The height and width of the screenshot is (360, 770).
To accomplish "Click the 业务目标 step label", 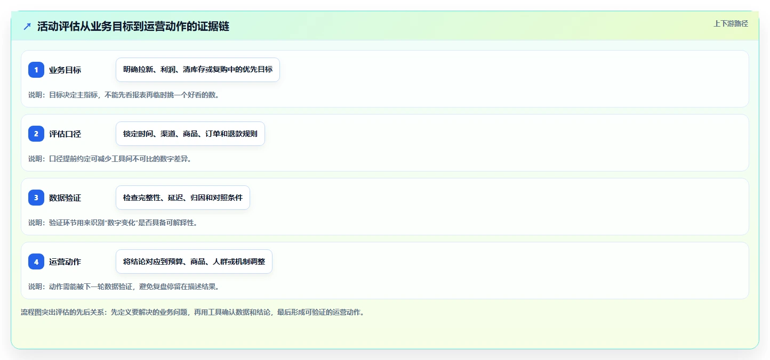I will click(65, 70).
